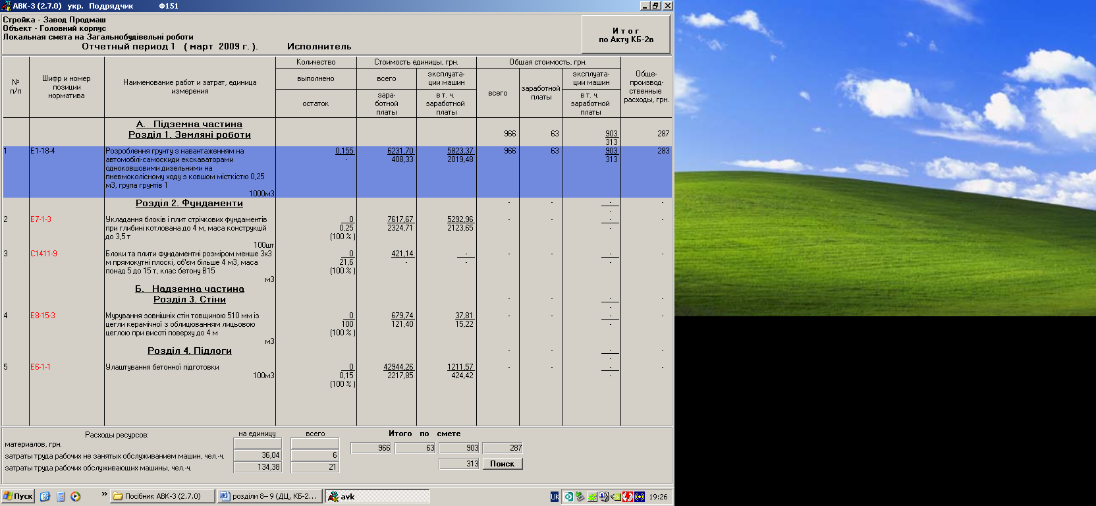This screenshot has height=506, width=1096.
Task: Click the Итог по Акту КБ-2в button
Action: (x=626, y=35)
